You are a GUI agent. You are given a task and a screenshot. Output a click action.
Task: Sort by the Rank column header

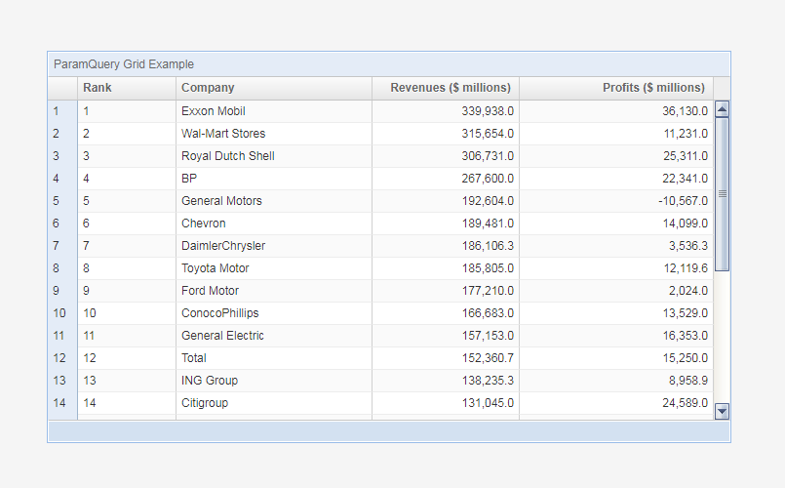click(x=126, y=88)
